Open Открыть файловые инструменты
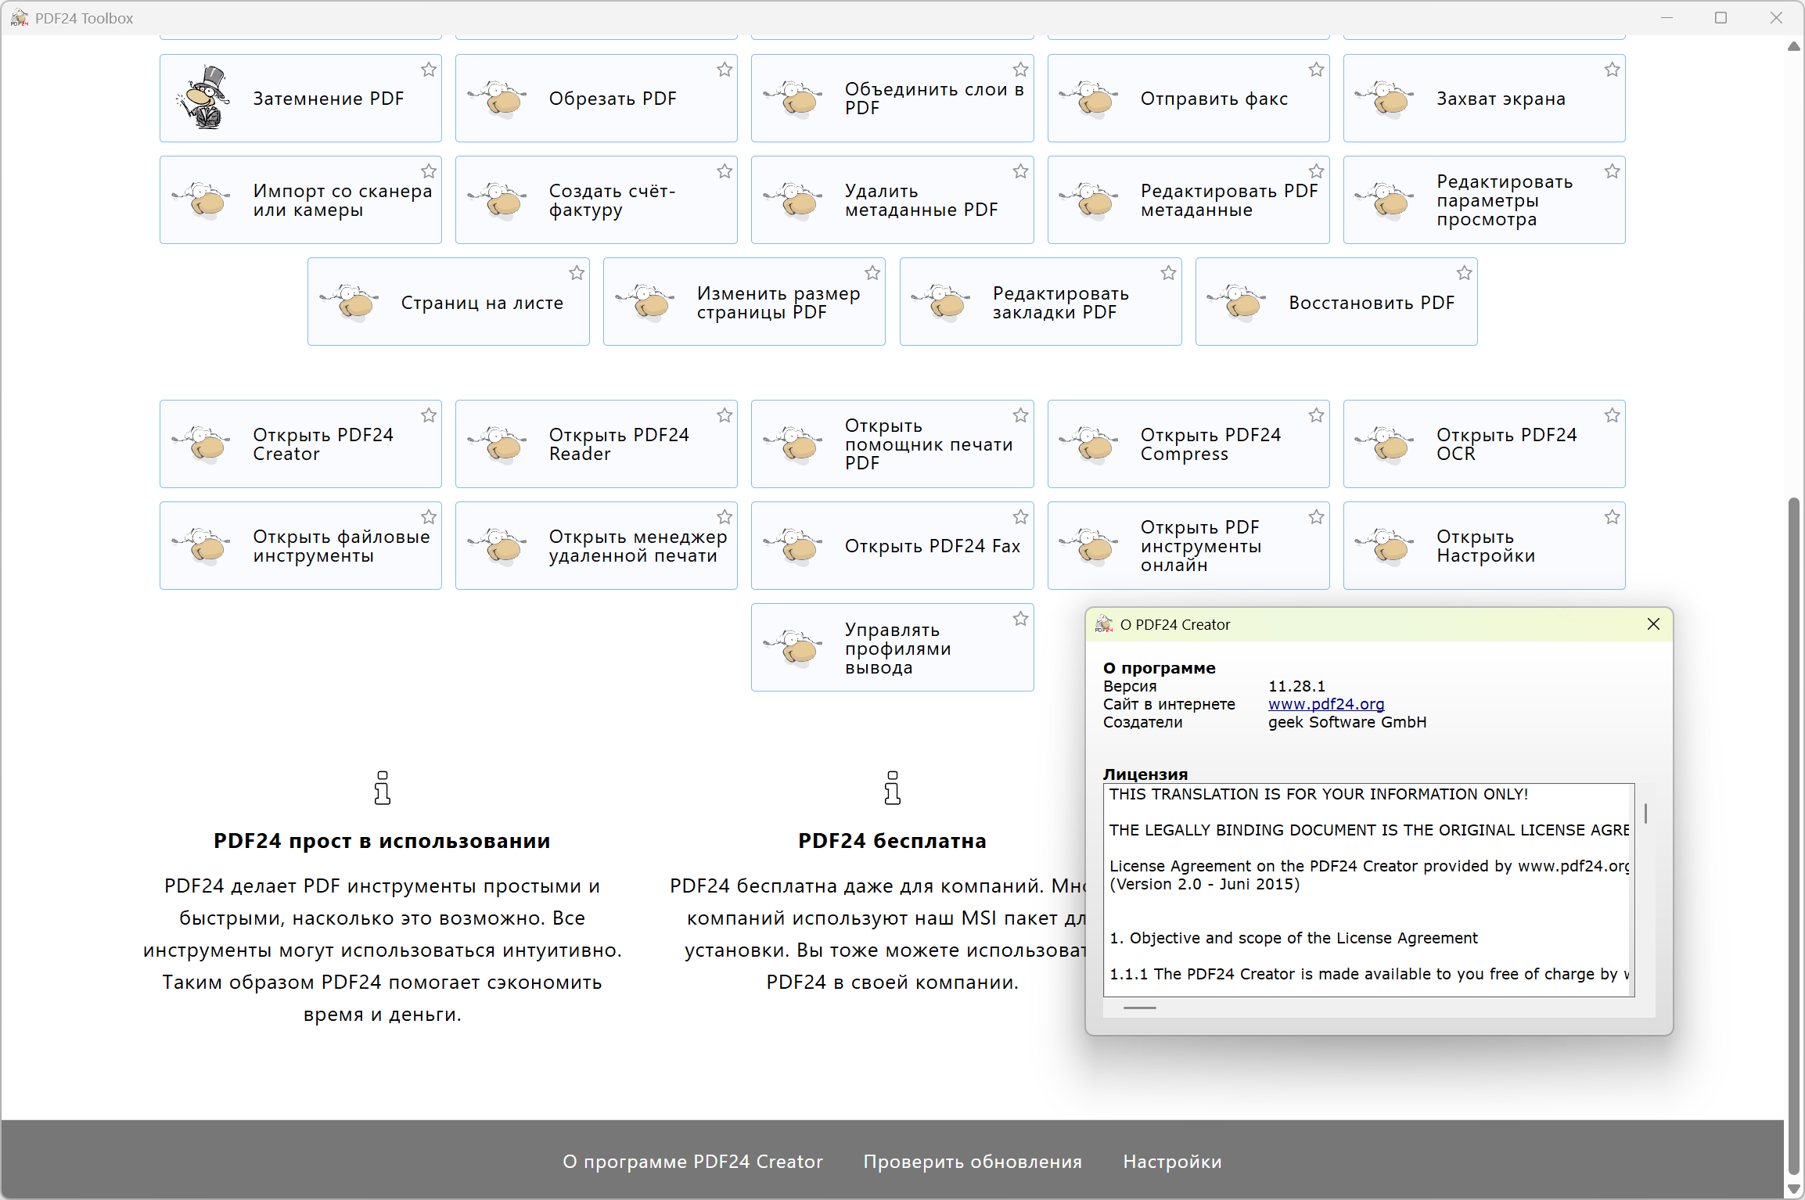The width and height of the screenshot is (1805, 1200). click(300, 546)
